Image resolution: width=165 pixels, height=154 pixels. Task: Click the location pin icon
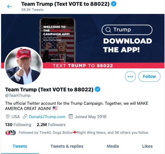click(8, 117)
